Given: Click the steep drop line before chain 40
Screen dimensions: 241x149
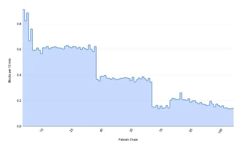Looking at the screenshot, I should (96, 64).
